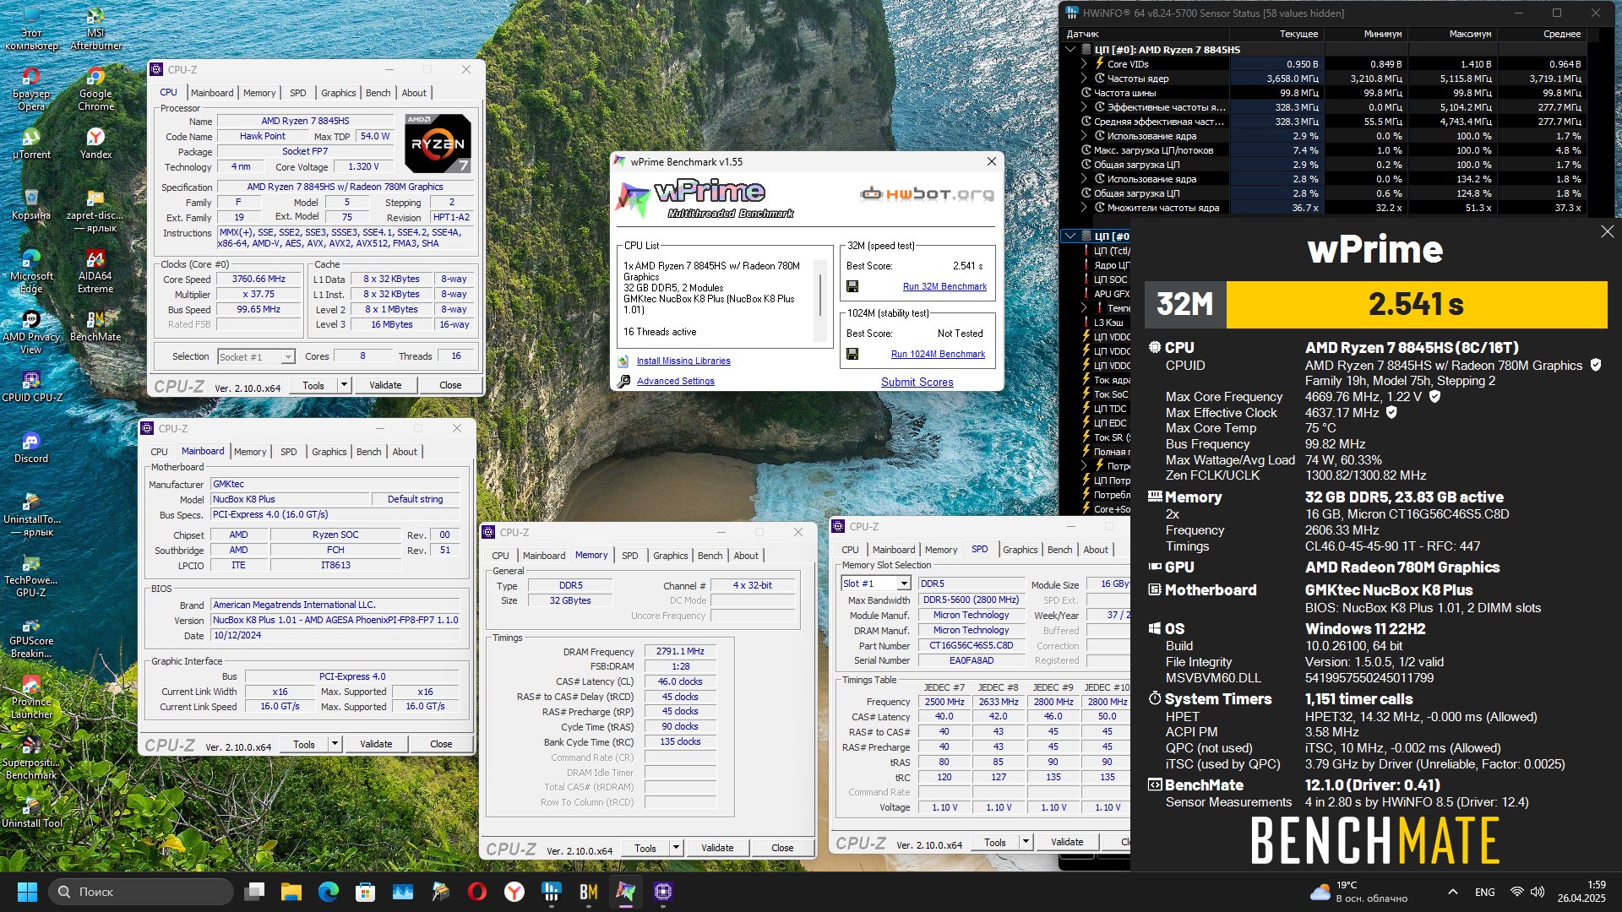Click the Tools button in CPU-Z SPD-tab window
1622x912 pixels.
995,842
